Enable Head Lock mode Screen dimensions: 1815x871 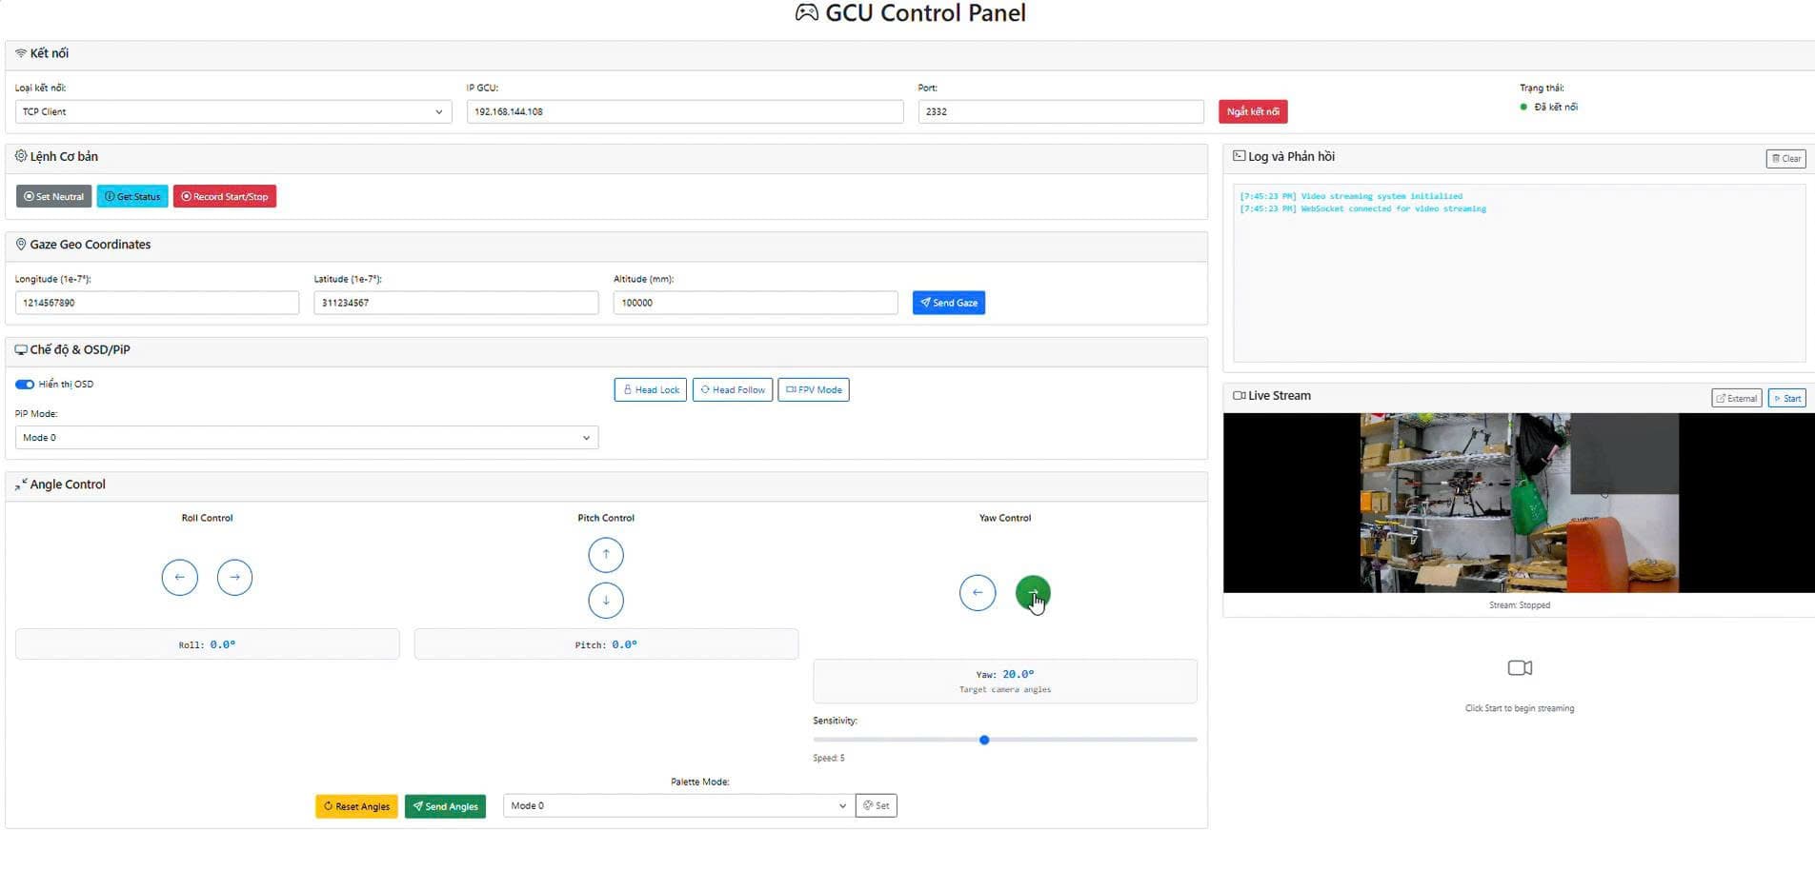pyautogui.click(x=650, y=389)
